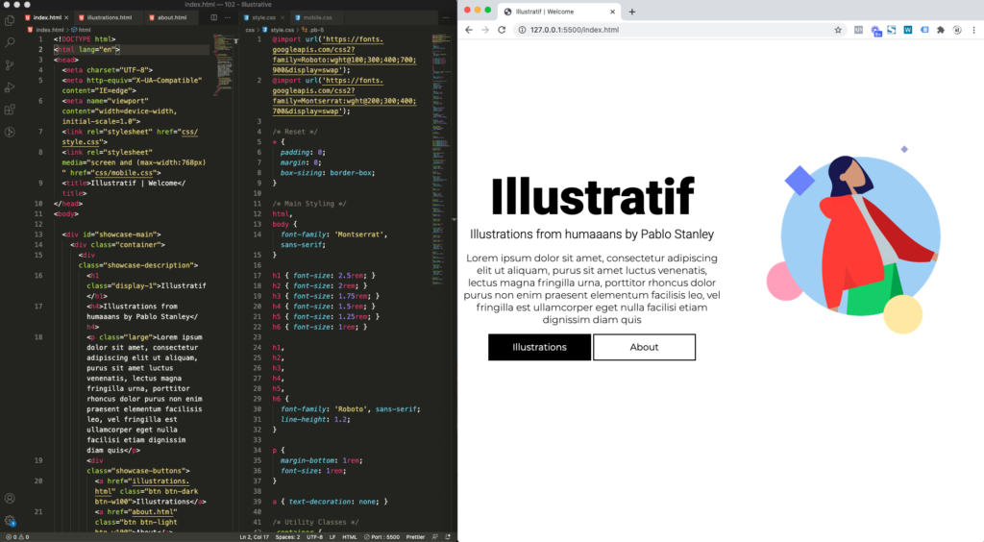Open the Chrome Extensions puzzle menu
Viewport: 984px width, 542px height.
pos(941,30)
